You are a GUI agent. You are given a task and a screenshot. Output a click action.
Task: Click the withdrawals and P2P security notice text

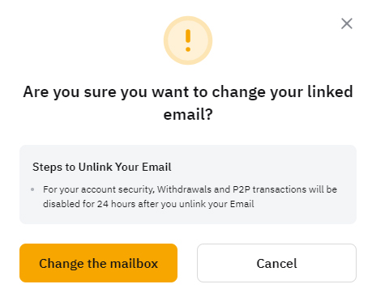tap(190, 197)
